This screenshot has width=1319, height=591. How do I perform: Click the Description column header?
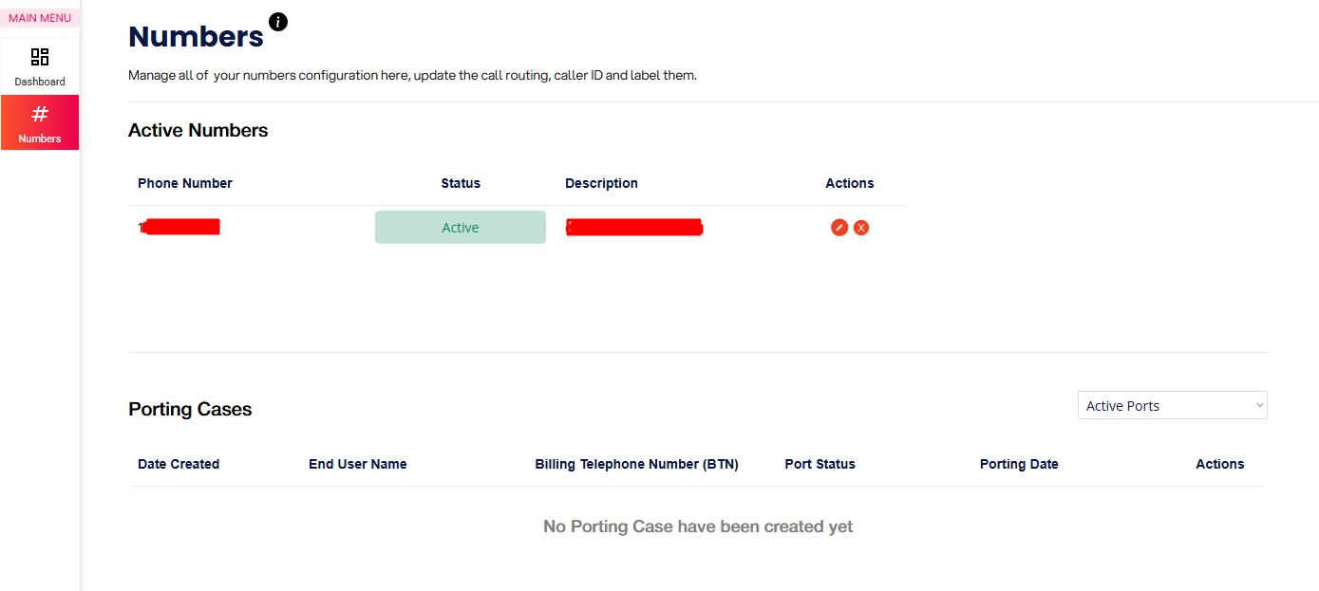click(601, 183)
